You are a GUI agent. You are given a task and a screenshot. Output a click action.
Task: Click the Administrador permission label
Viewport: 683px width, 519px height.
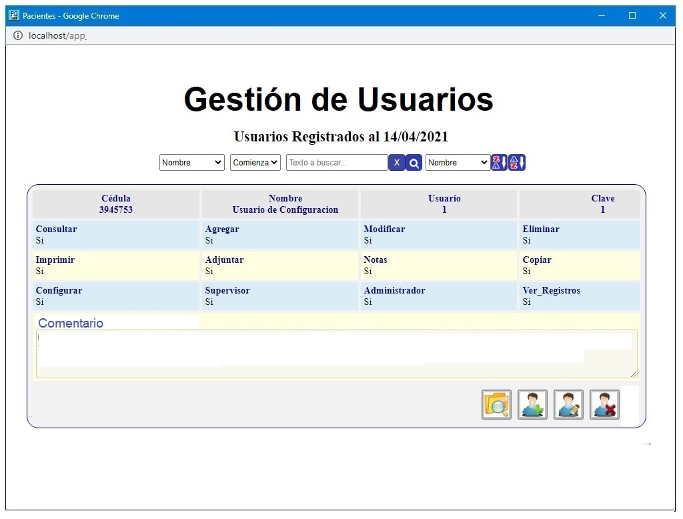coord(394,291)
